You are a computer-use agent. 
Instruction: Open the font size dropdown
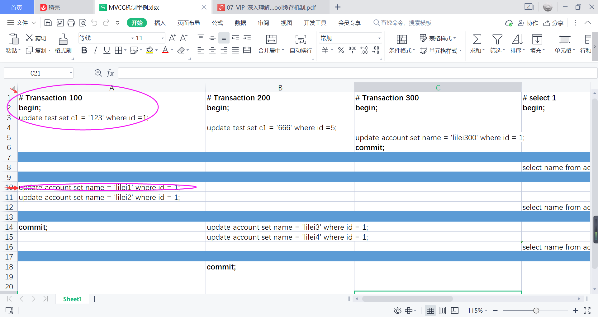(163, 38)
